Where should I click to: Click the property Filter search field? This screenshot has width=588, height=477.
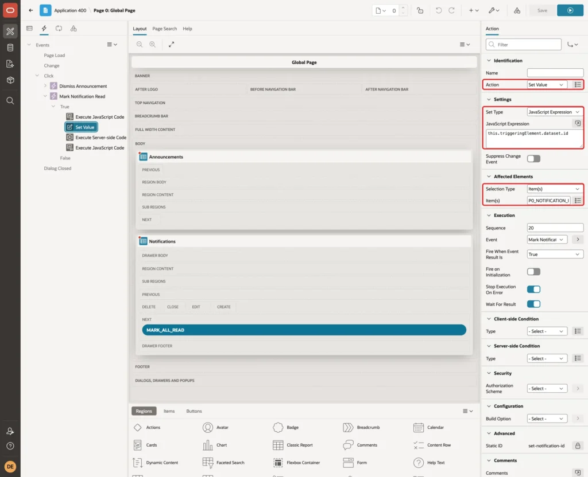[x=524, y=45]
